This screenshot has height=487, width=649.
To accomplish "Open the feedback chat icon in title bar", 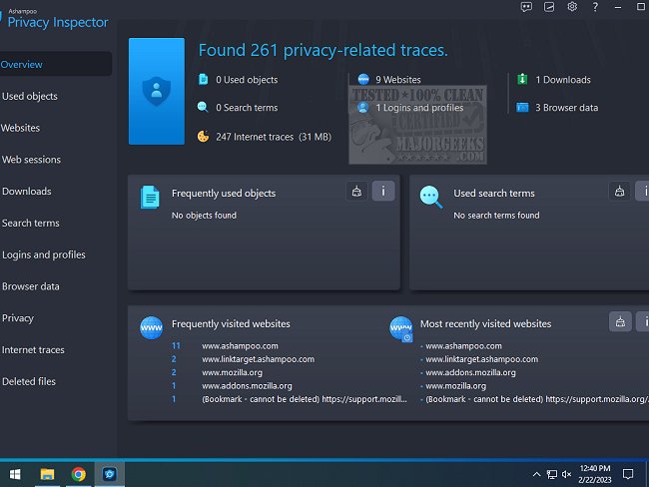I will [x=526, y=7].
